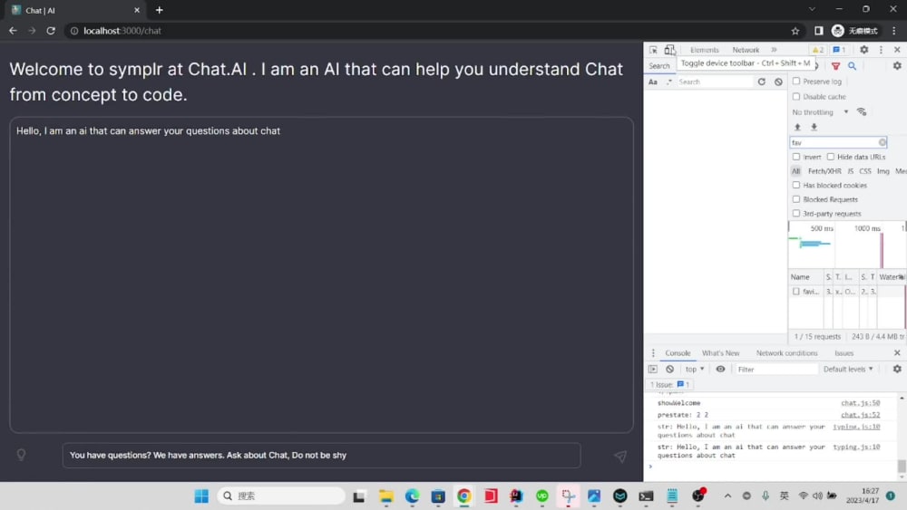Select the Search pane tab
Viewport: 907px width, 510px height.
tap(658, 66)
